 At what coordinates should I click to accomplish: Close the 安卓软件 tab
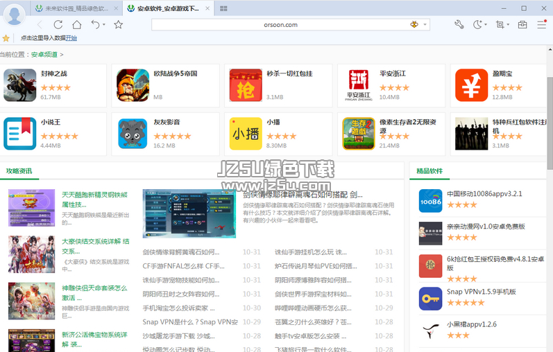pyautogui.click(x=207, y=8)
